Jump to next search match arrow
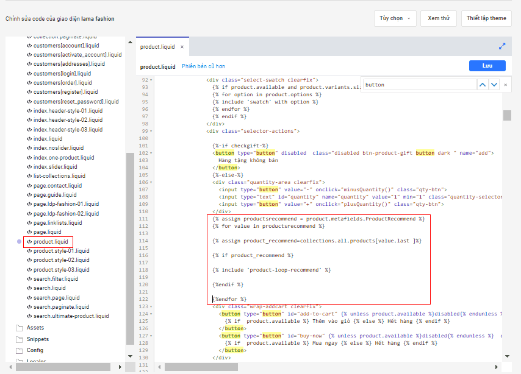Image resolution: width=521 pixels, height=374 pixels. coord(494,85)
